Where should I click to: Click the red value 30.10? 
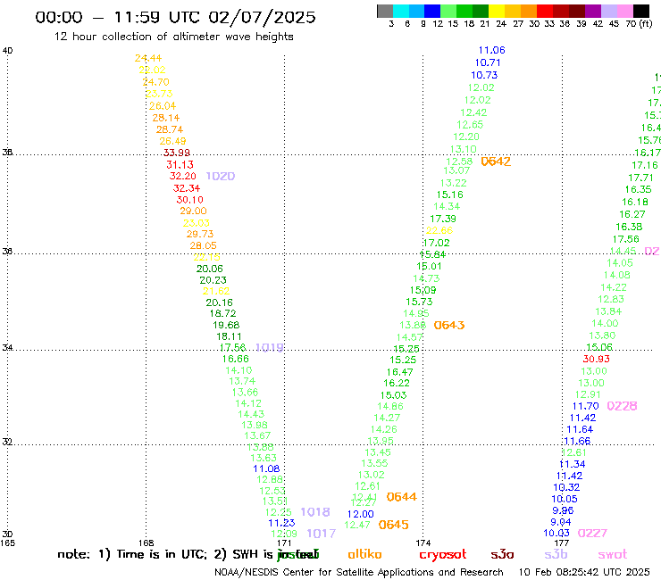pos(189,200)
